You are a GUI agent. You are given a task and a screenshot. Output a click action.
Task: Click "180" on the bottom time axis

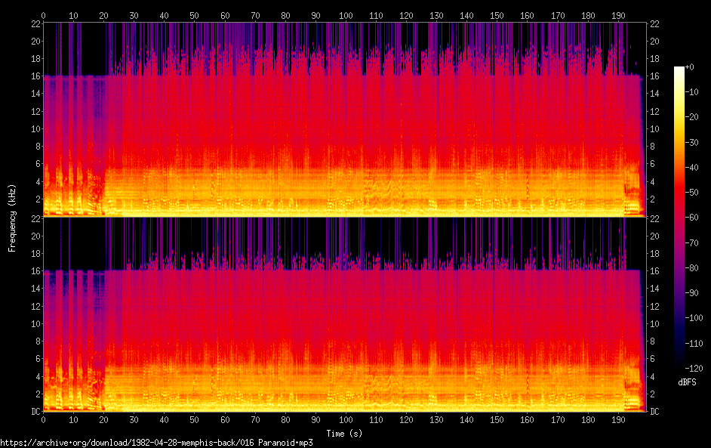(x=588, y=420)
